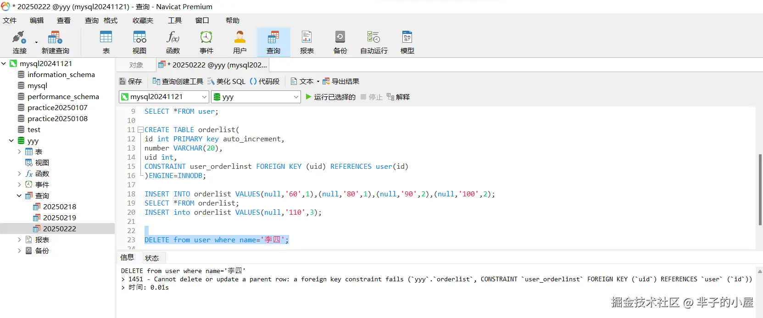The width and height of the screenshot is (763, 318).
Task: Switch to the 信息 result tab
Action: coord(127,257)
